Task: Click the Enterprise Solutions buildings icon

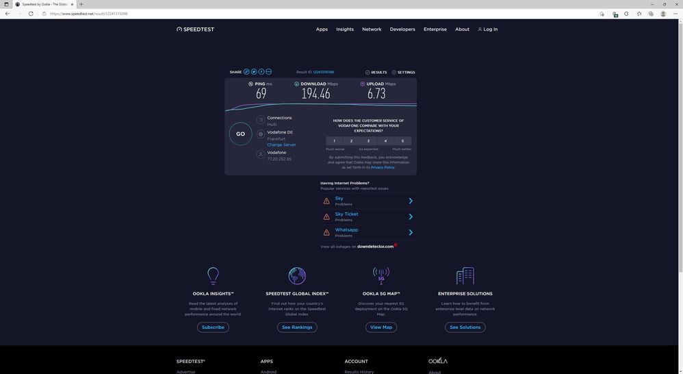Action: pyautogui.click(x=465, y=275)
